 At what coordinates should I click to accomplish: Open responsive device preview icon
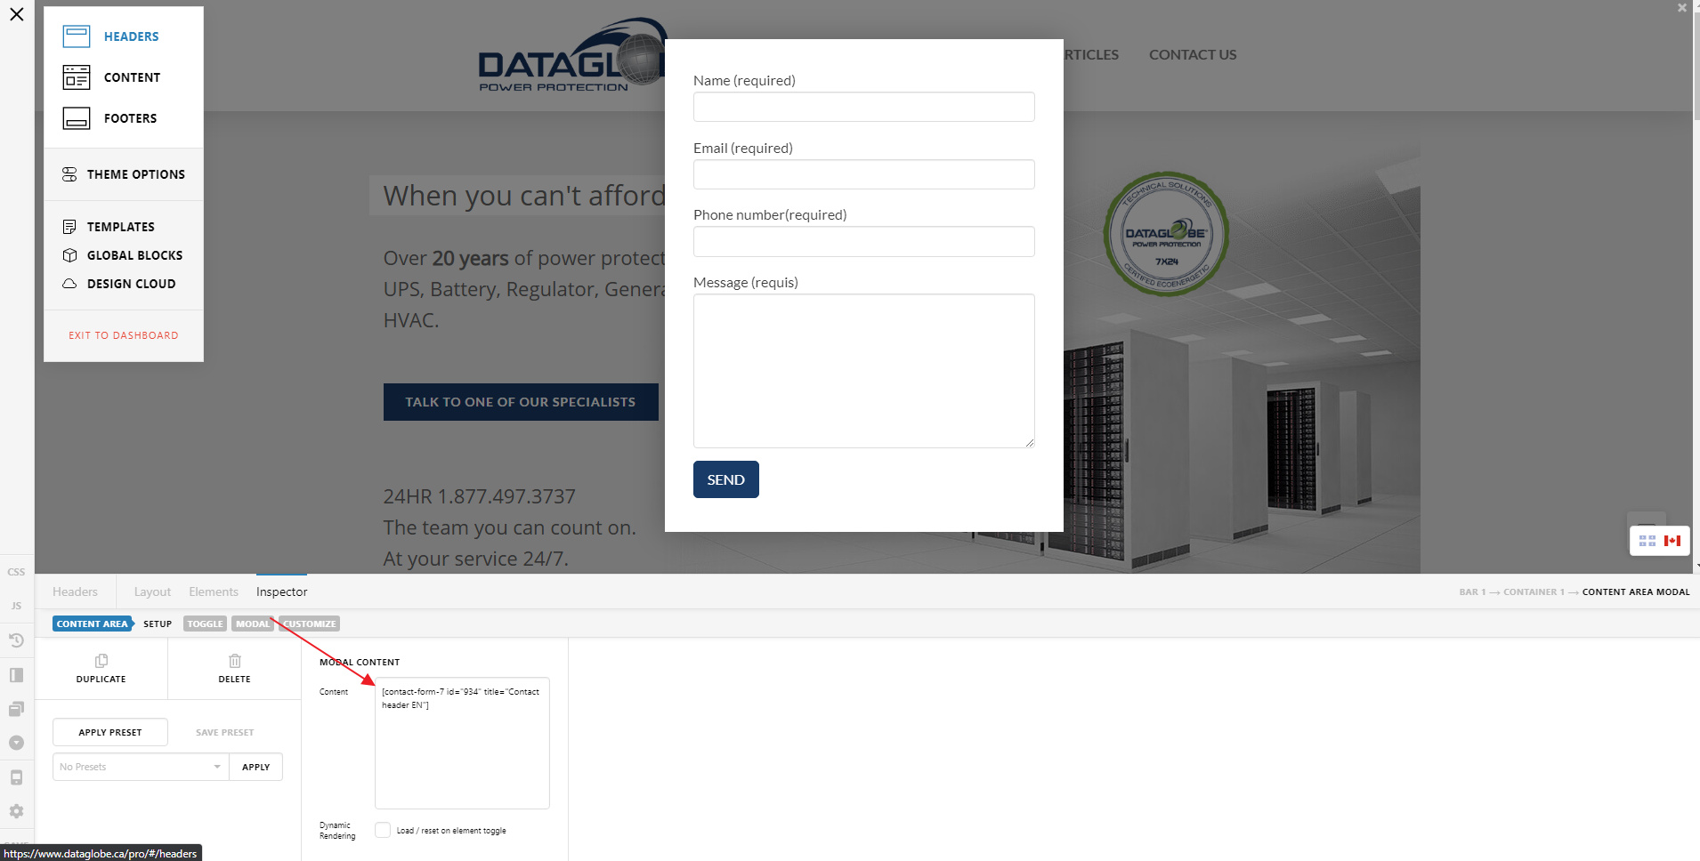(16, 777)
